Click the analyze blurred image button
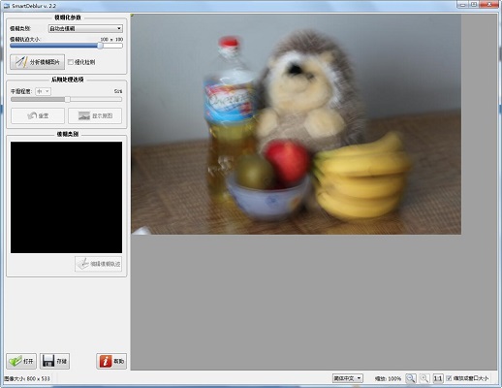Viewport: 502px width, 388px height. click(x=37, y=62)
